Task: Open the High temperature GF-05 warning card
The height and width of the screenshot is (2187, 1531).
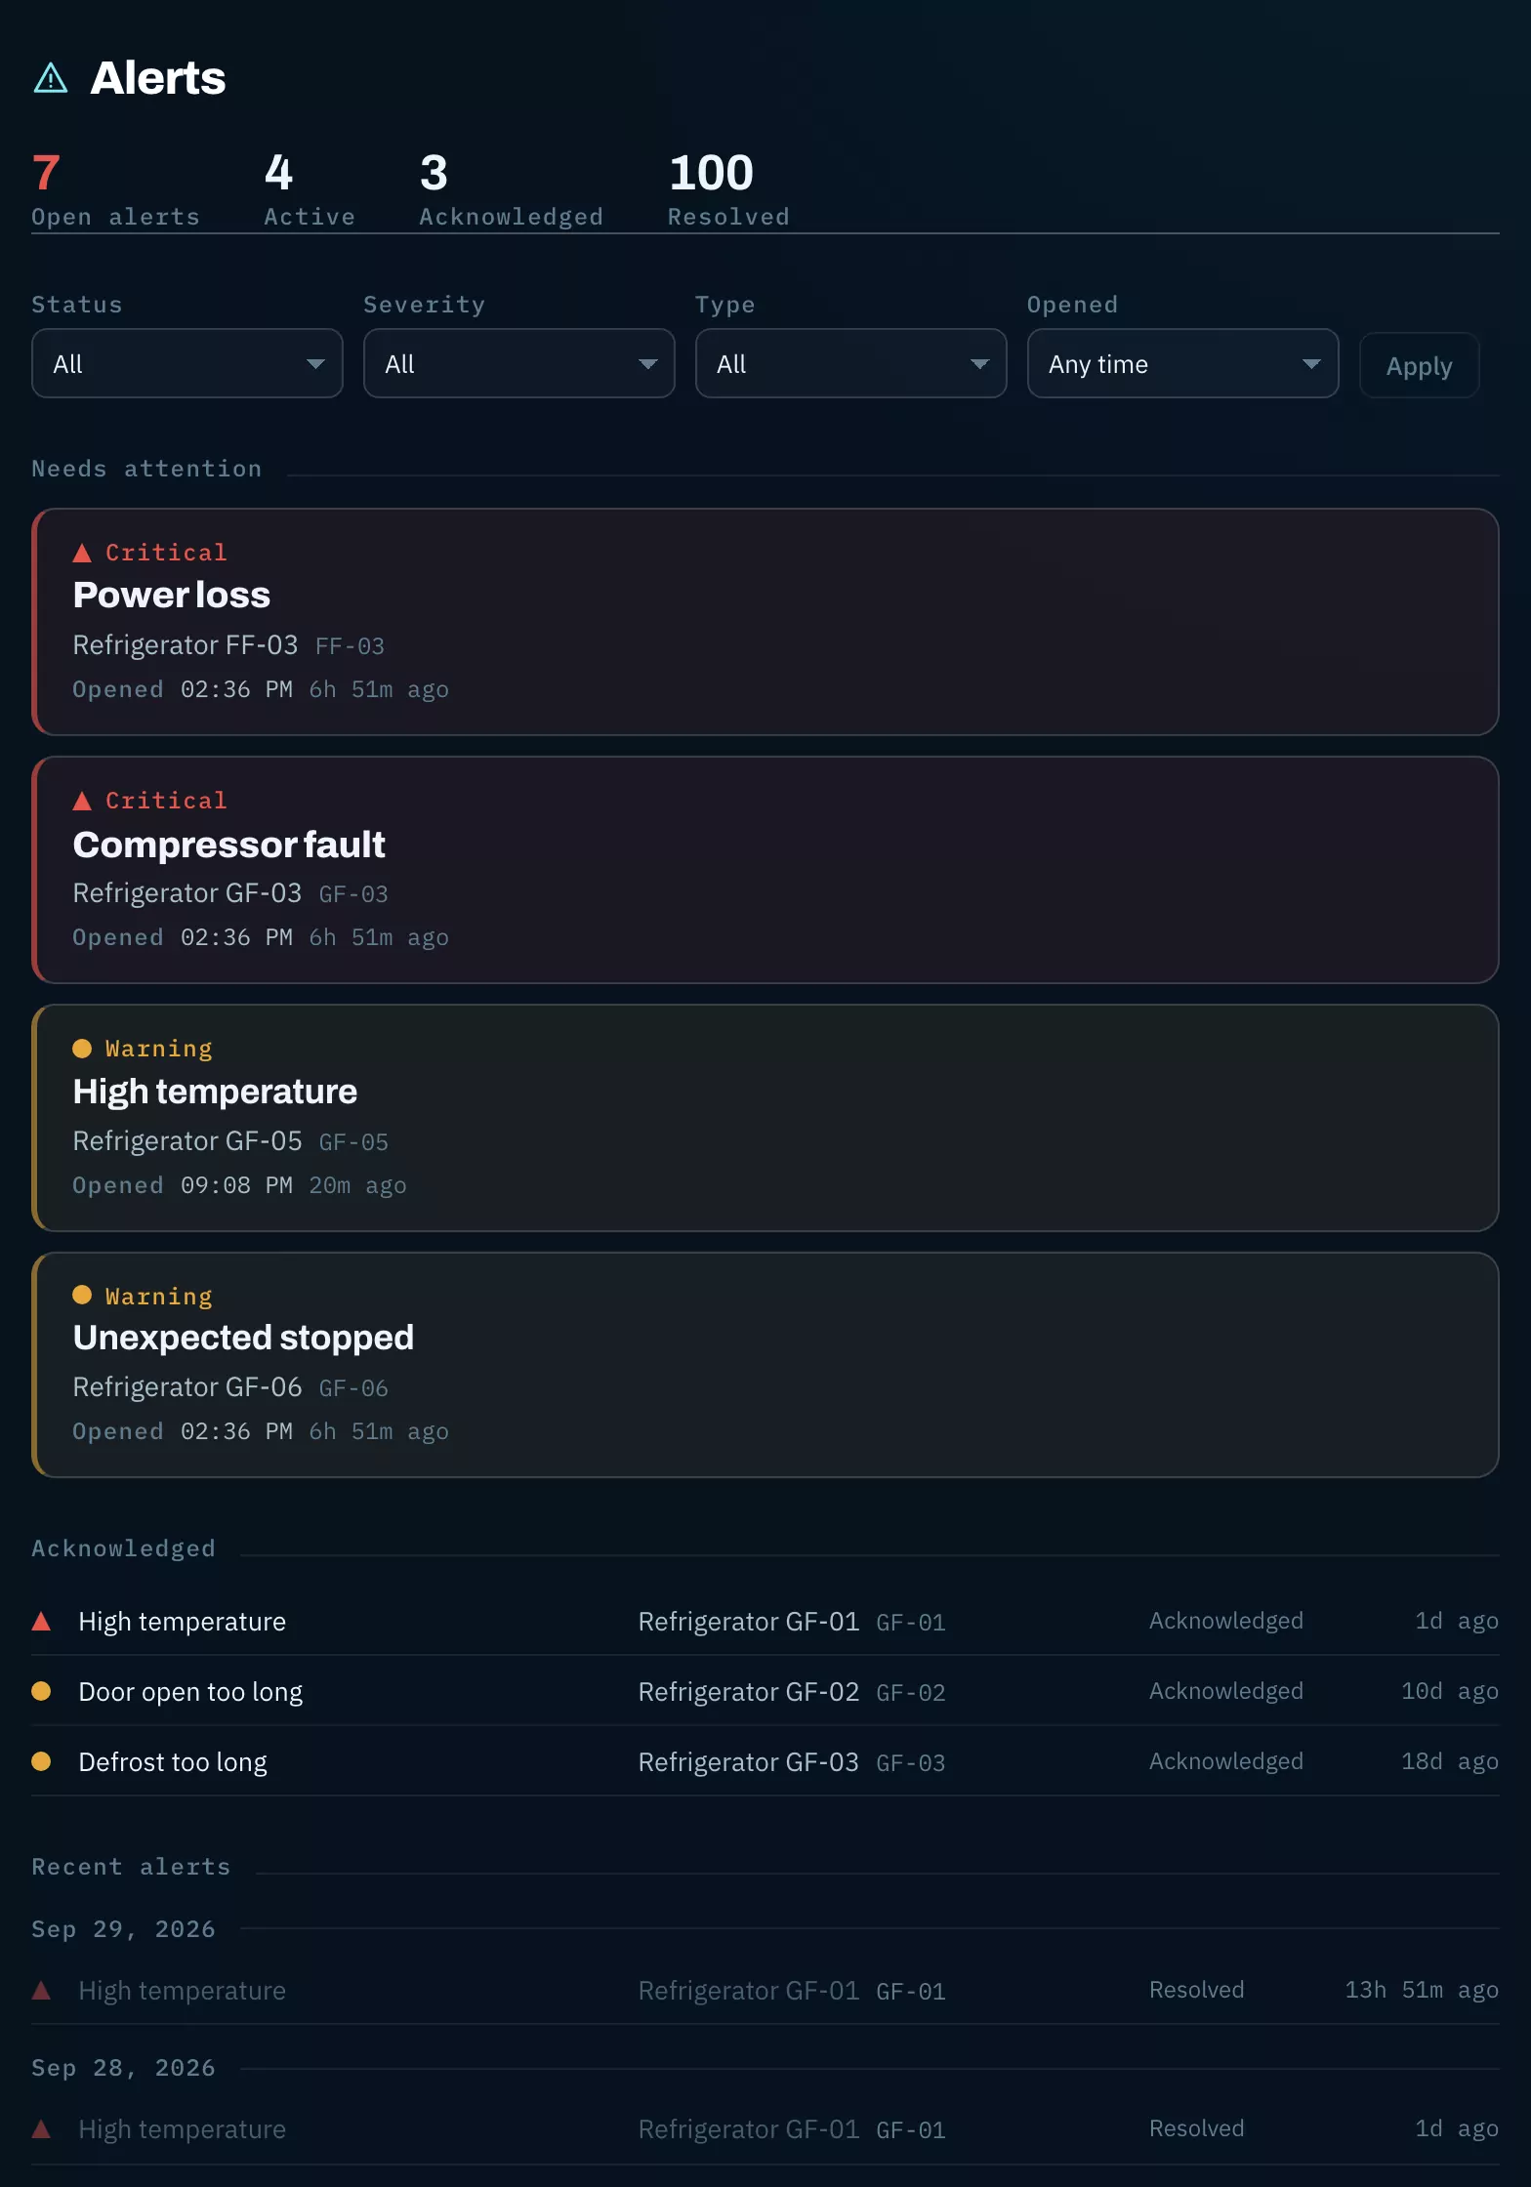Action: 765,1118
